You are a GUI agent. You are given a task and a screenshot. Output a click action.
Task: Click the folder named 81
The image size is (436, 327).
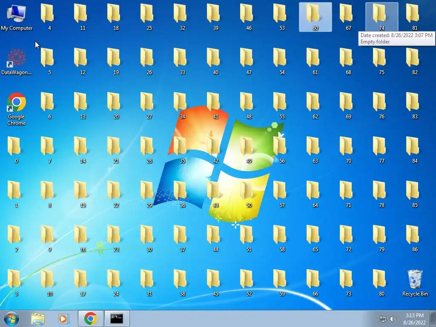[415, 17]
